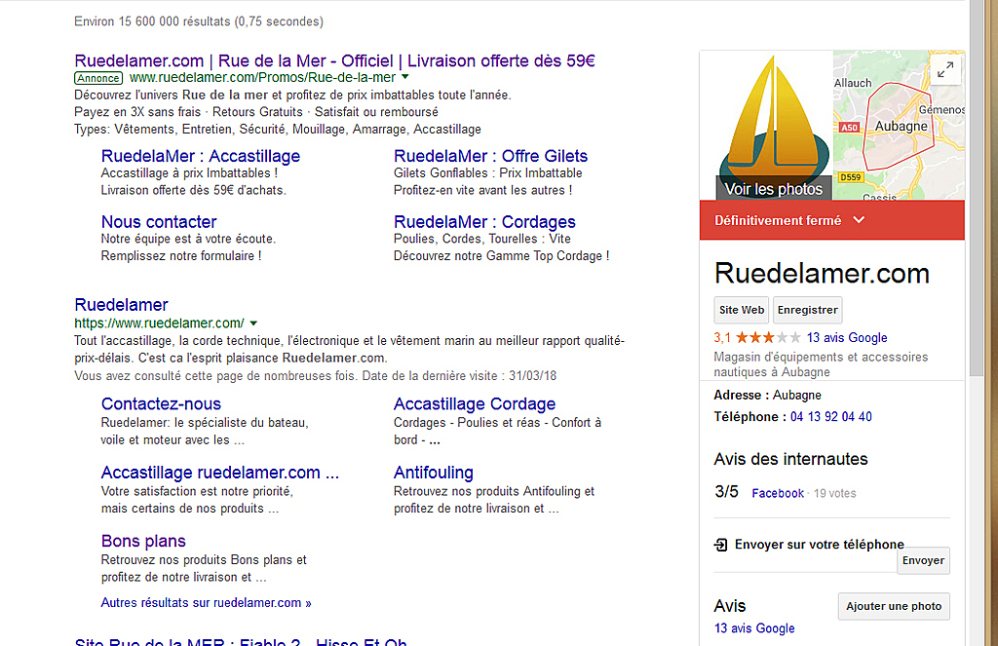This screenshot has width=998, height=646.
Task: Click the Envoyer button
Action: pyautogui.click(x=923, y=560)
